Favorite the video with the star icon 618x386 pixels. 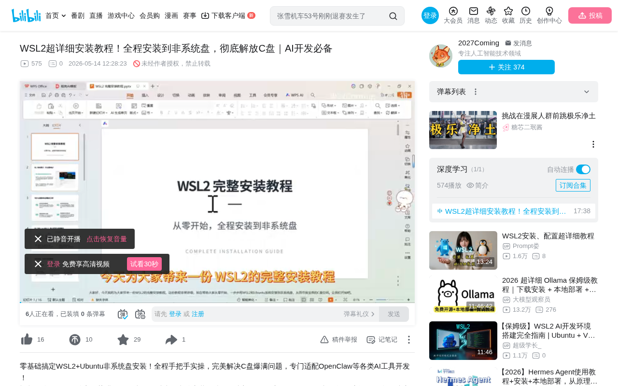pyautogui.click(x=123, y=340)
